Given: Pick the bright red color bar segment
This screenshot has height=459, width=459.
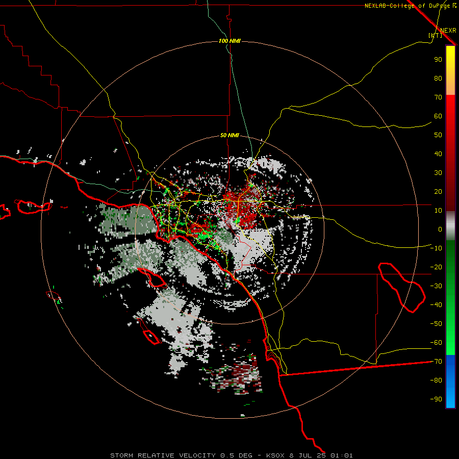Looking at the screenshot, I should coord(450,107).
